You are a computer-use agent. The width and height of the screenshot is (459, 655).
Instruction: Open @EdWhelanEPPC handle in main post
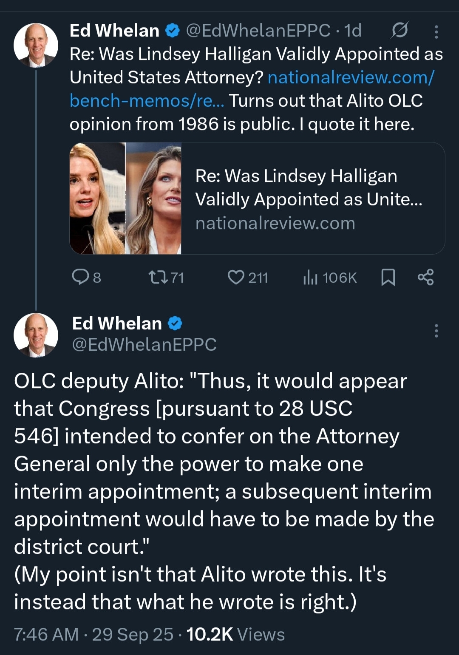pos(144,345)
